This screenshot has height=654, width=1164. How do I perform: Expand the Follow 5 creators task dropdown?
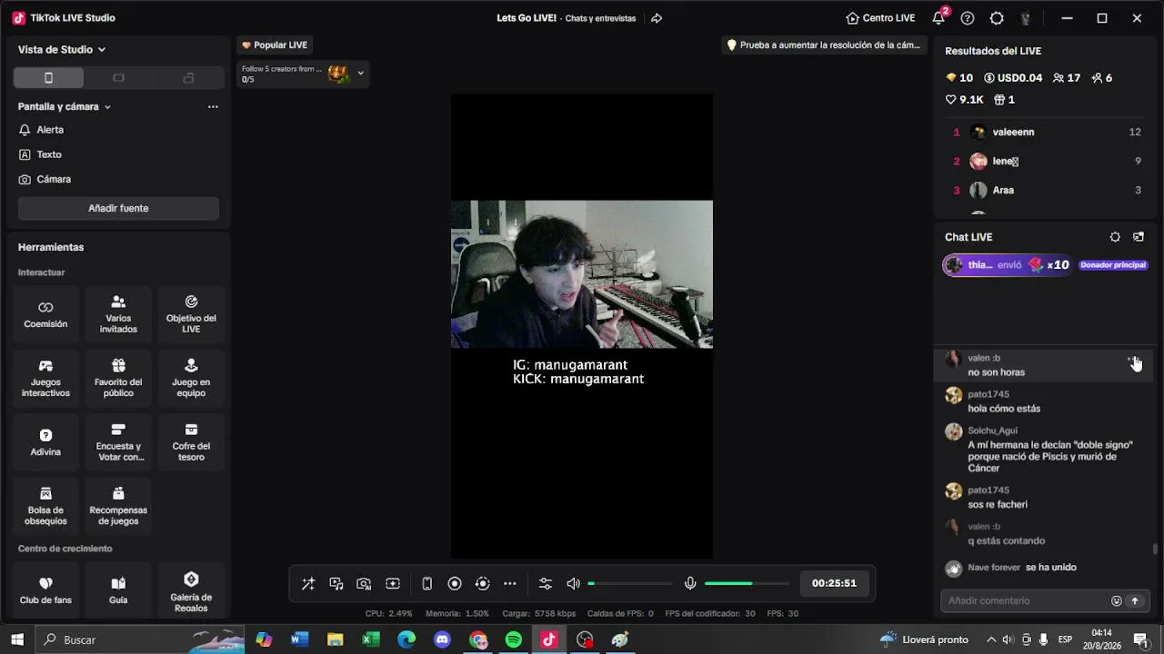click(361, 73)
